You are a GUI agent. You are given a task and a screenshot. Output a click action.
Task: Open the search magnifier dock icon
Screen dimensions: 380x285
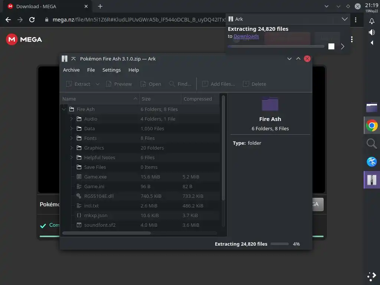pos(372,144)
